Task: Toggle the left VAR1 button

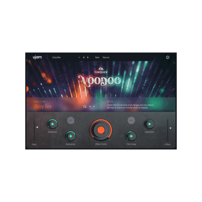Action: point(71,120)
